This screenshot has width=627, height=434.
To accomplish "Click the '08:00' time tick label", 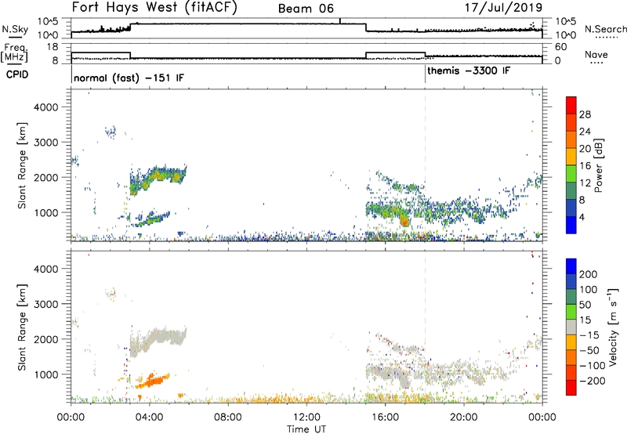I will coord(227,418).
